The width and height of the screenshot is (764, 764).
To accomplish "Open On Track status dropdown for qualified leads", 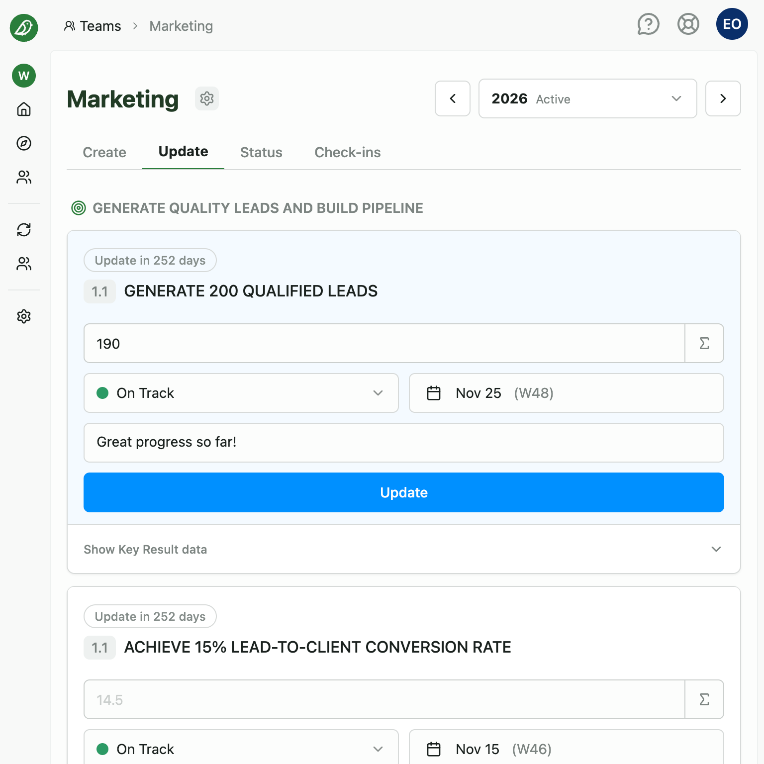I will pos(241,393).
